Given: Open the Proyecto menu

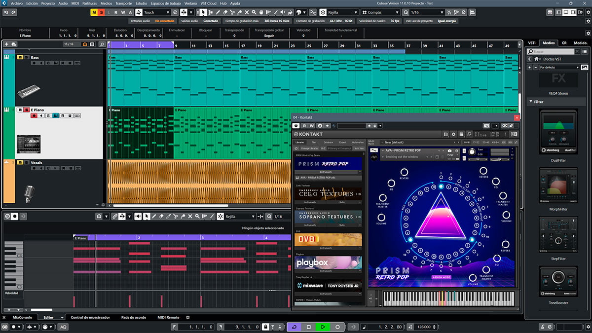Looking at the screenshot, I should coord(48,3).
